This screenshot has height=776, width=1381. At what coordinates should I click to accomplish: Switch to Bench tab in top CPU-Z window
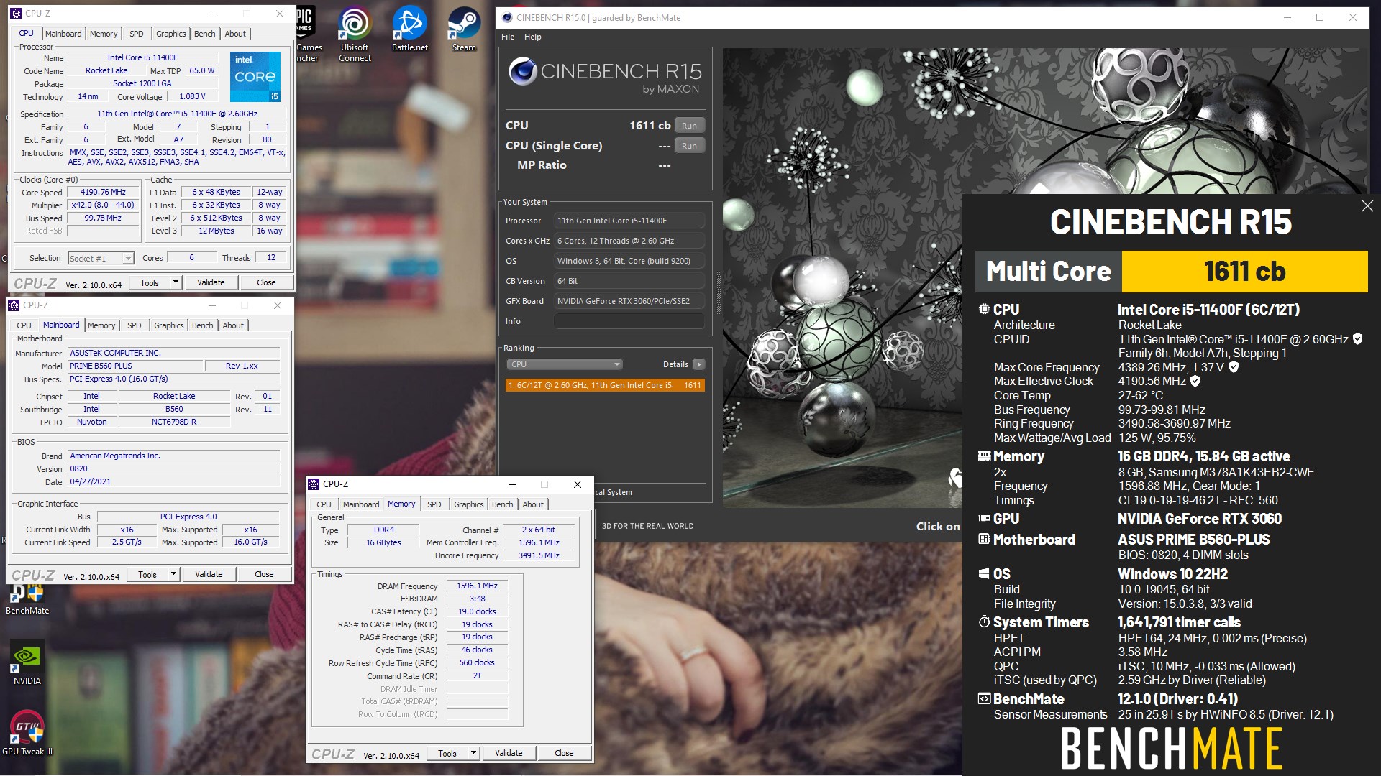(204, 34)
